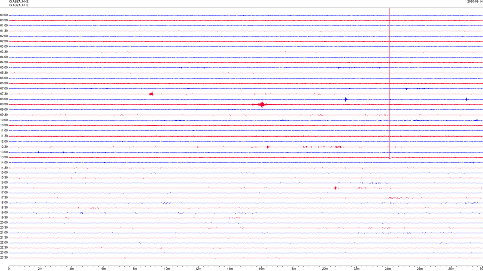Click the 10:00 time label

click(x=4, y=120)
